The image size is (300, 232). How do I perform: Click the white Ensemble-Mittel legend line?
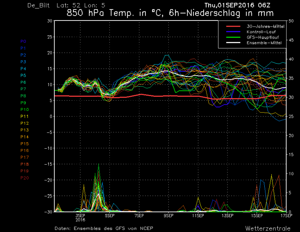(x=233, y=43)
